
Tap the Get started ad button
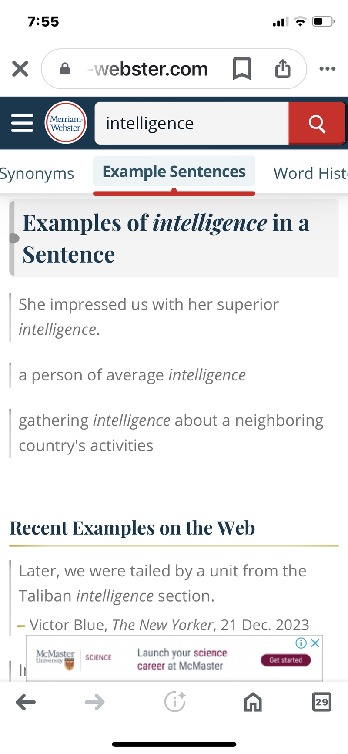[x=286, y=660]
